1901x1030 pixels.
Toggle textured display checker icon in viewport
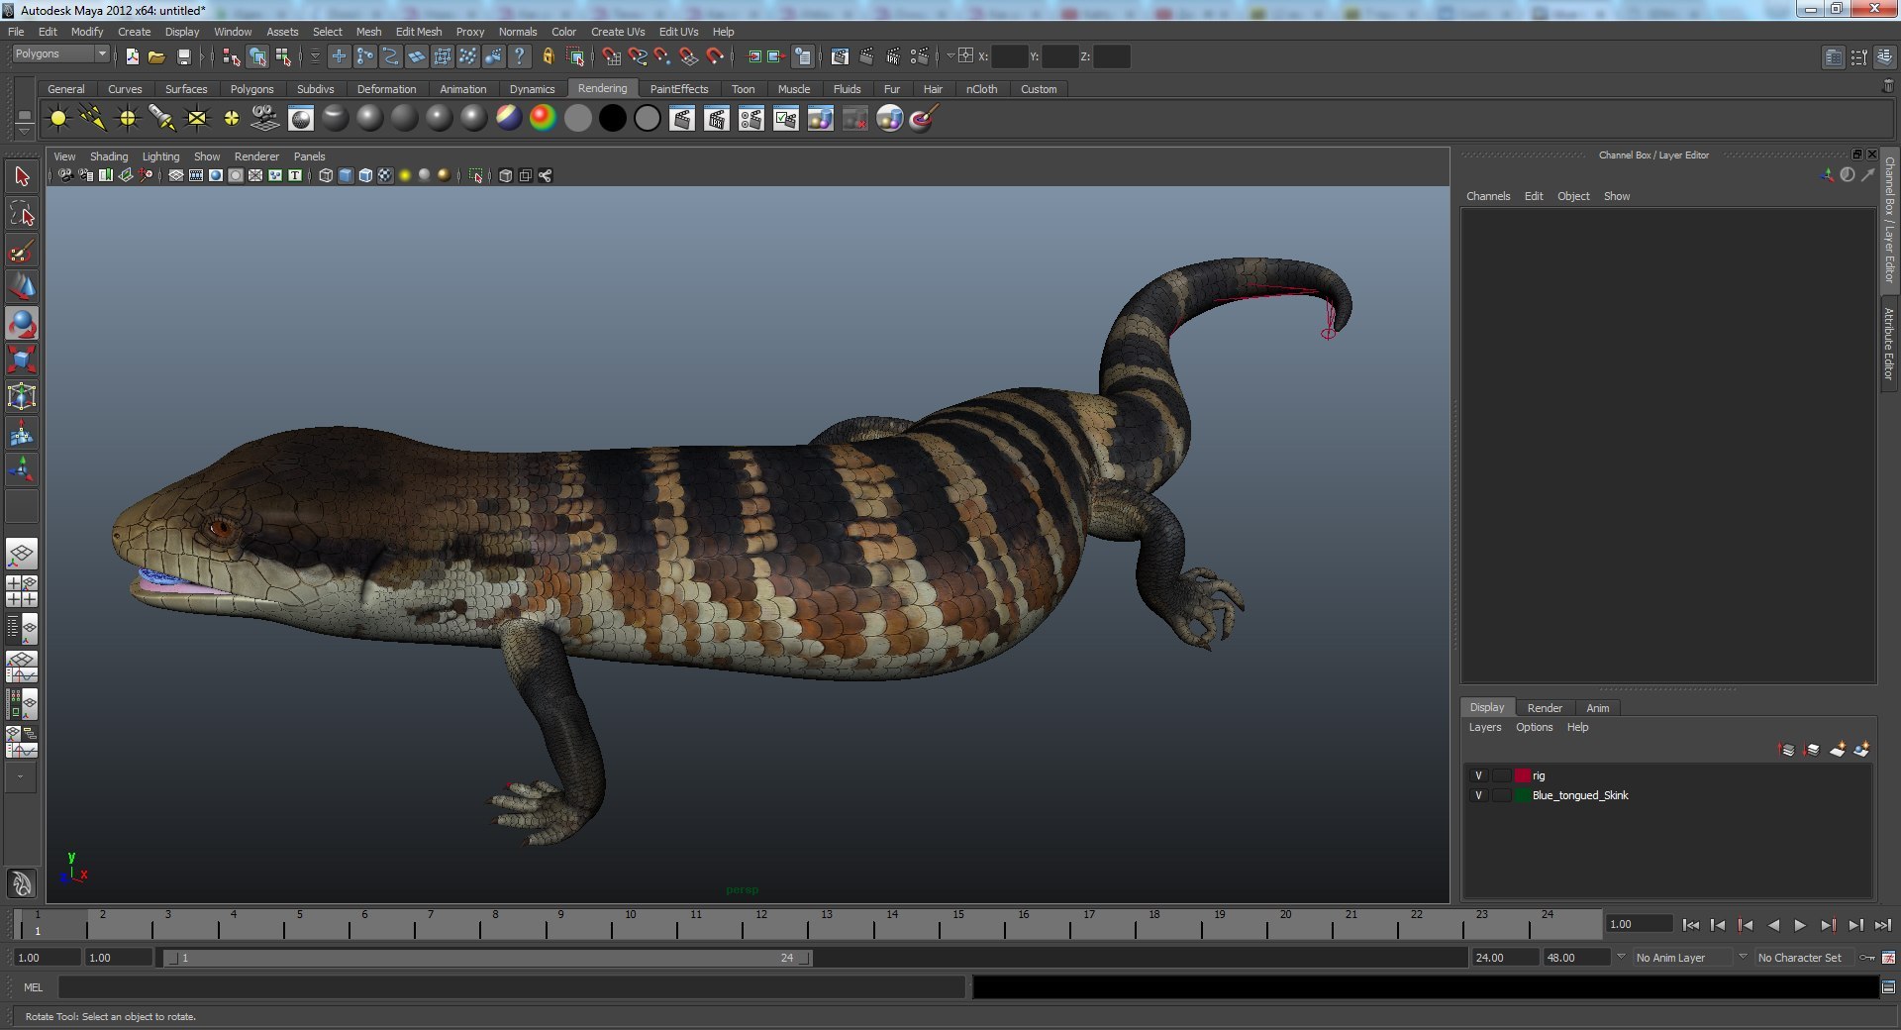385,175
